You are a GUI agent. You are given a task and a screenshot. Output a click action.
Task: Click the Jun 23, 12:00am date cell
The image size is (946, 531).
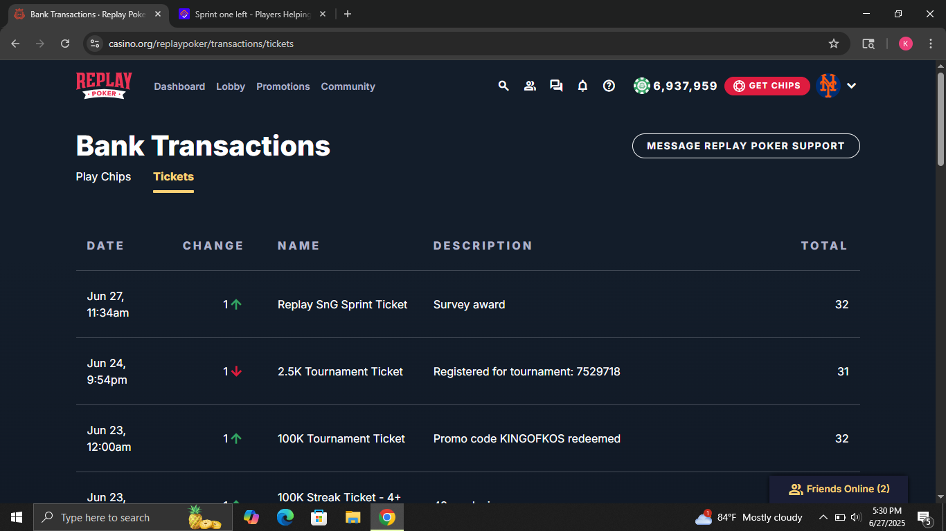pyautogui.click(x=109, y=438)
